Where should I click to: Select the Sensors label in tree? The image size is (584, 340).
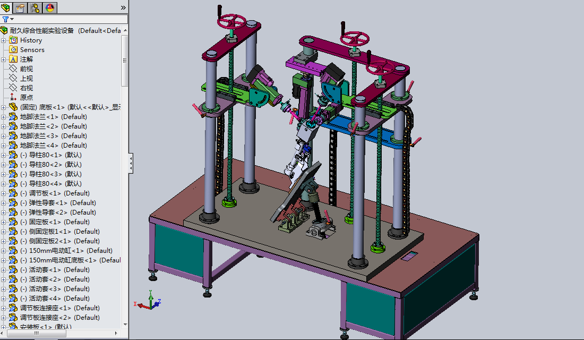coord(32,50)
